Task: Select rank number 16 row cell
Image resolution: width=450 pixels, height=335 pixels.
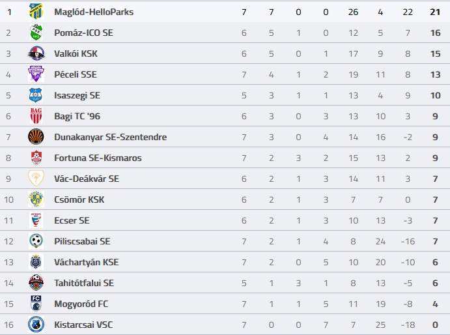Action: [x=8, y=325]
